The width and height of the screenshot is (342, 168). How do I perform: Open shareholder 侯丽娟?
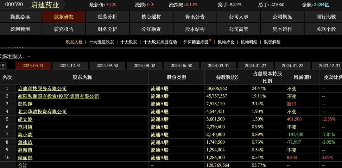(25, 158)
